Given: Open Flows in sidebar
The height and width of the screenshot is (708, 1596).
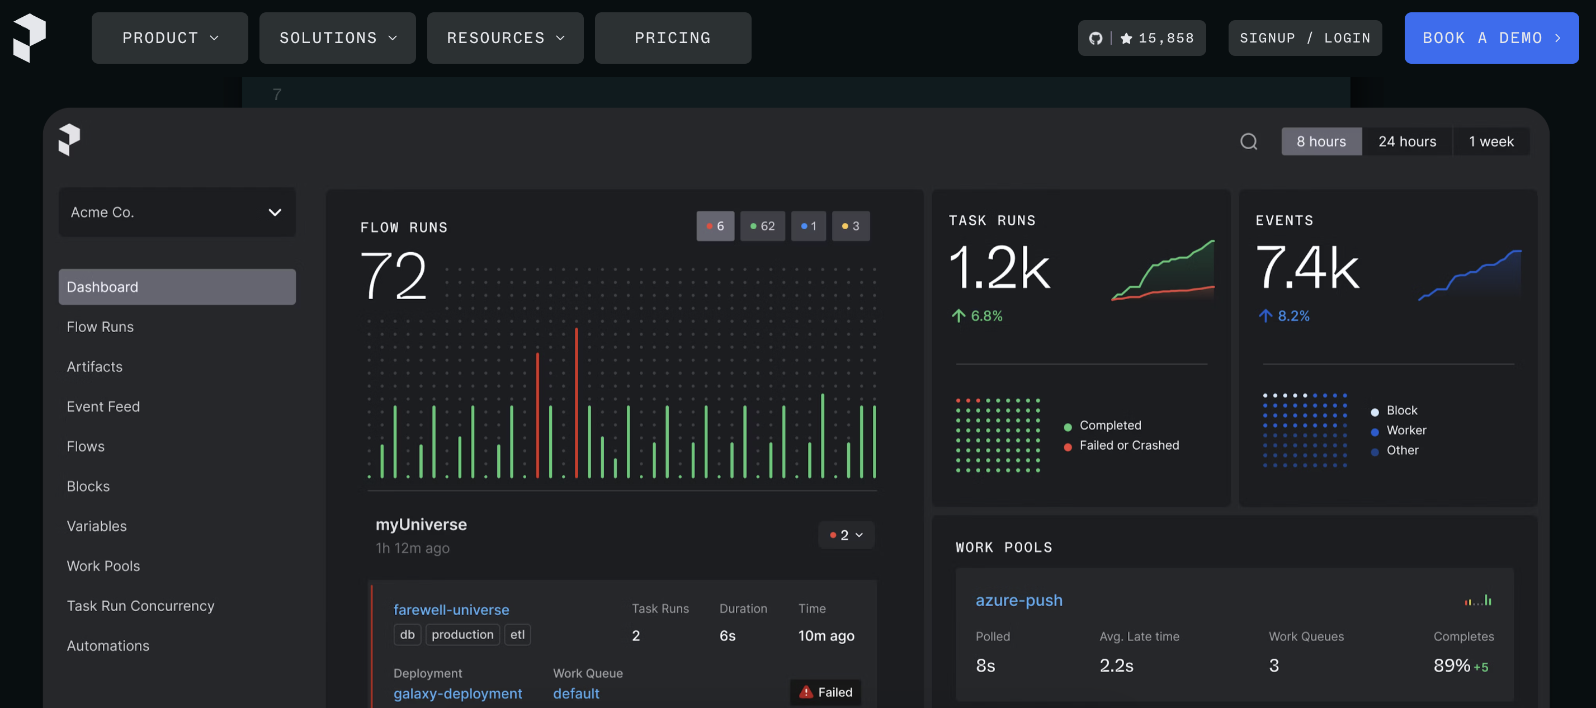Looking at the screenshot, I should 86,447.
